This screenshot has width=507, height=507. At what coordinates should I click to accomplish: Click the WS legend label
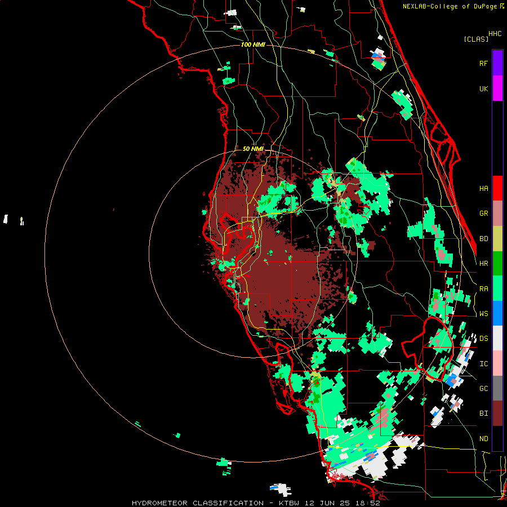pyautogui.click(x=483, y=314)
